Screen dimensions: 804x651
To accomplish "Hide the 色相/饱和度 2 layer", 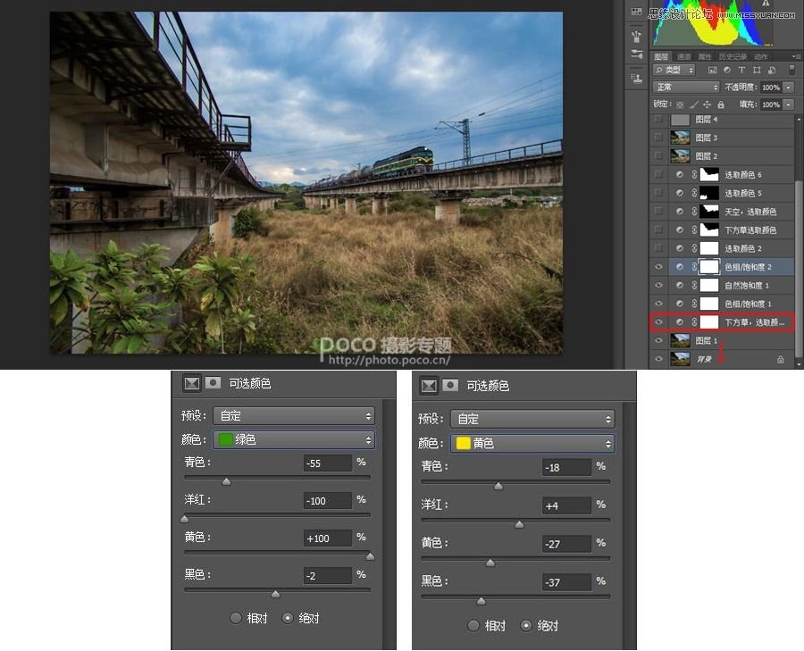I will click(x=659, y=267).
